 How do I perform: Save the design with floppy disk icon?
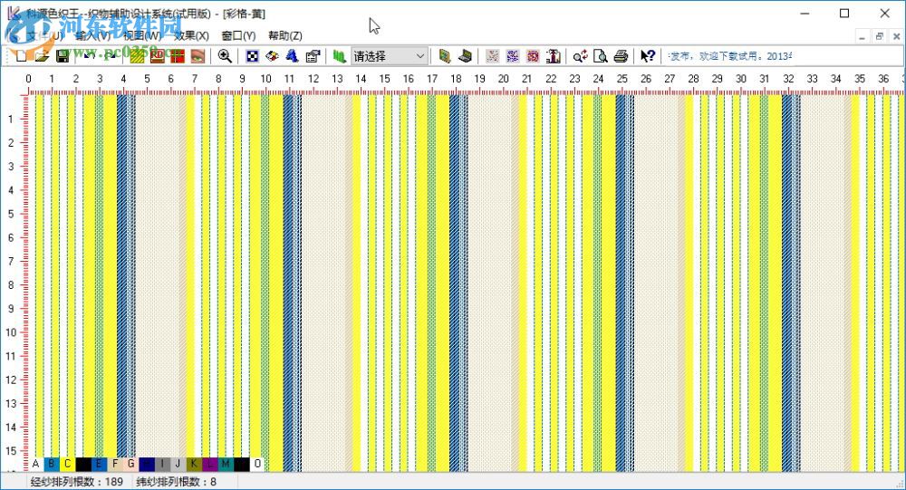click(x=63, y=56)
